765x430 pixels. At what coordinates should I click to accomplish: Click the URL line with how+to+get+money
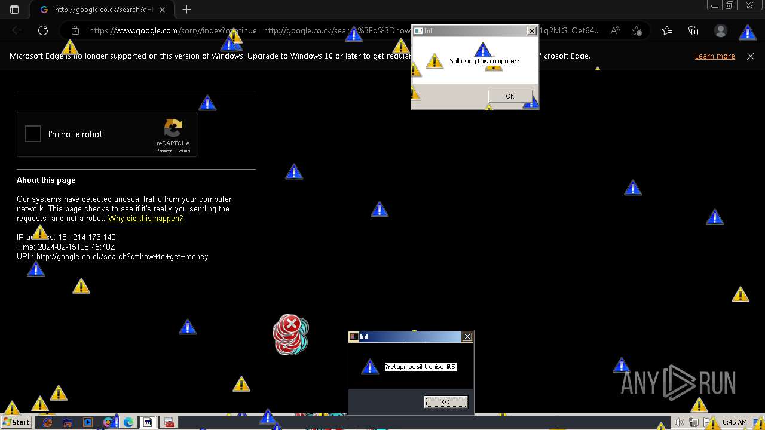click(112, 257)
